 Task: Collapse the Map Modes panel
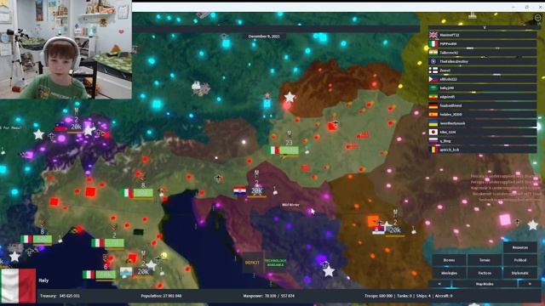click(x=485, y=284)
